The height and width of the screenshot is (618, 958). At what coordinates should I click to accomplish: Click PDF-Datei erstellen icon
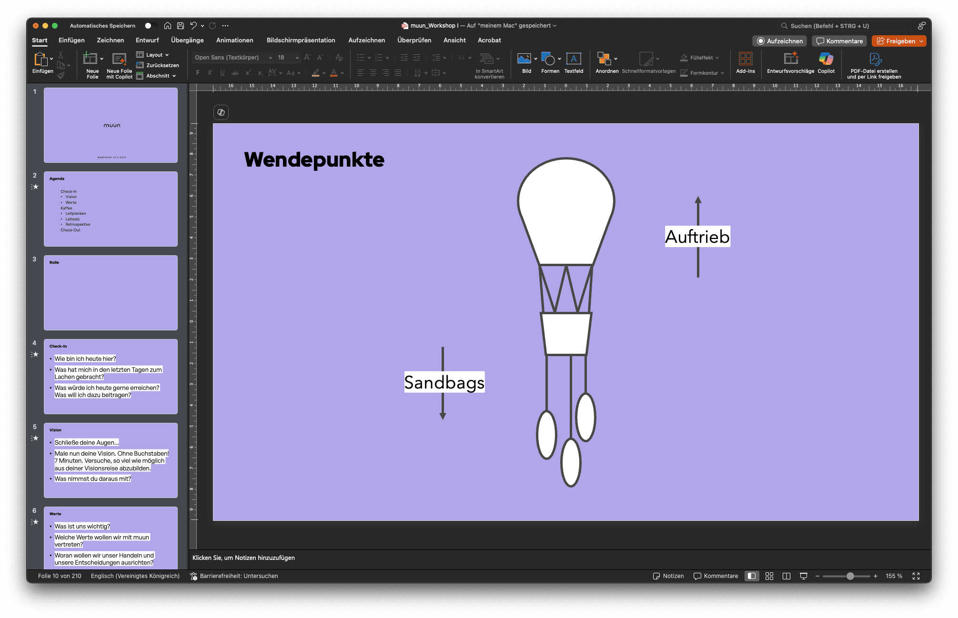pyautogui.click(x=874, y=59)
